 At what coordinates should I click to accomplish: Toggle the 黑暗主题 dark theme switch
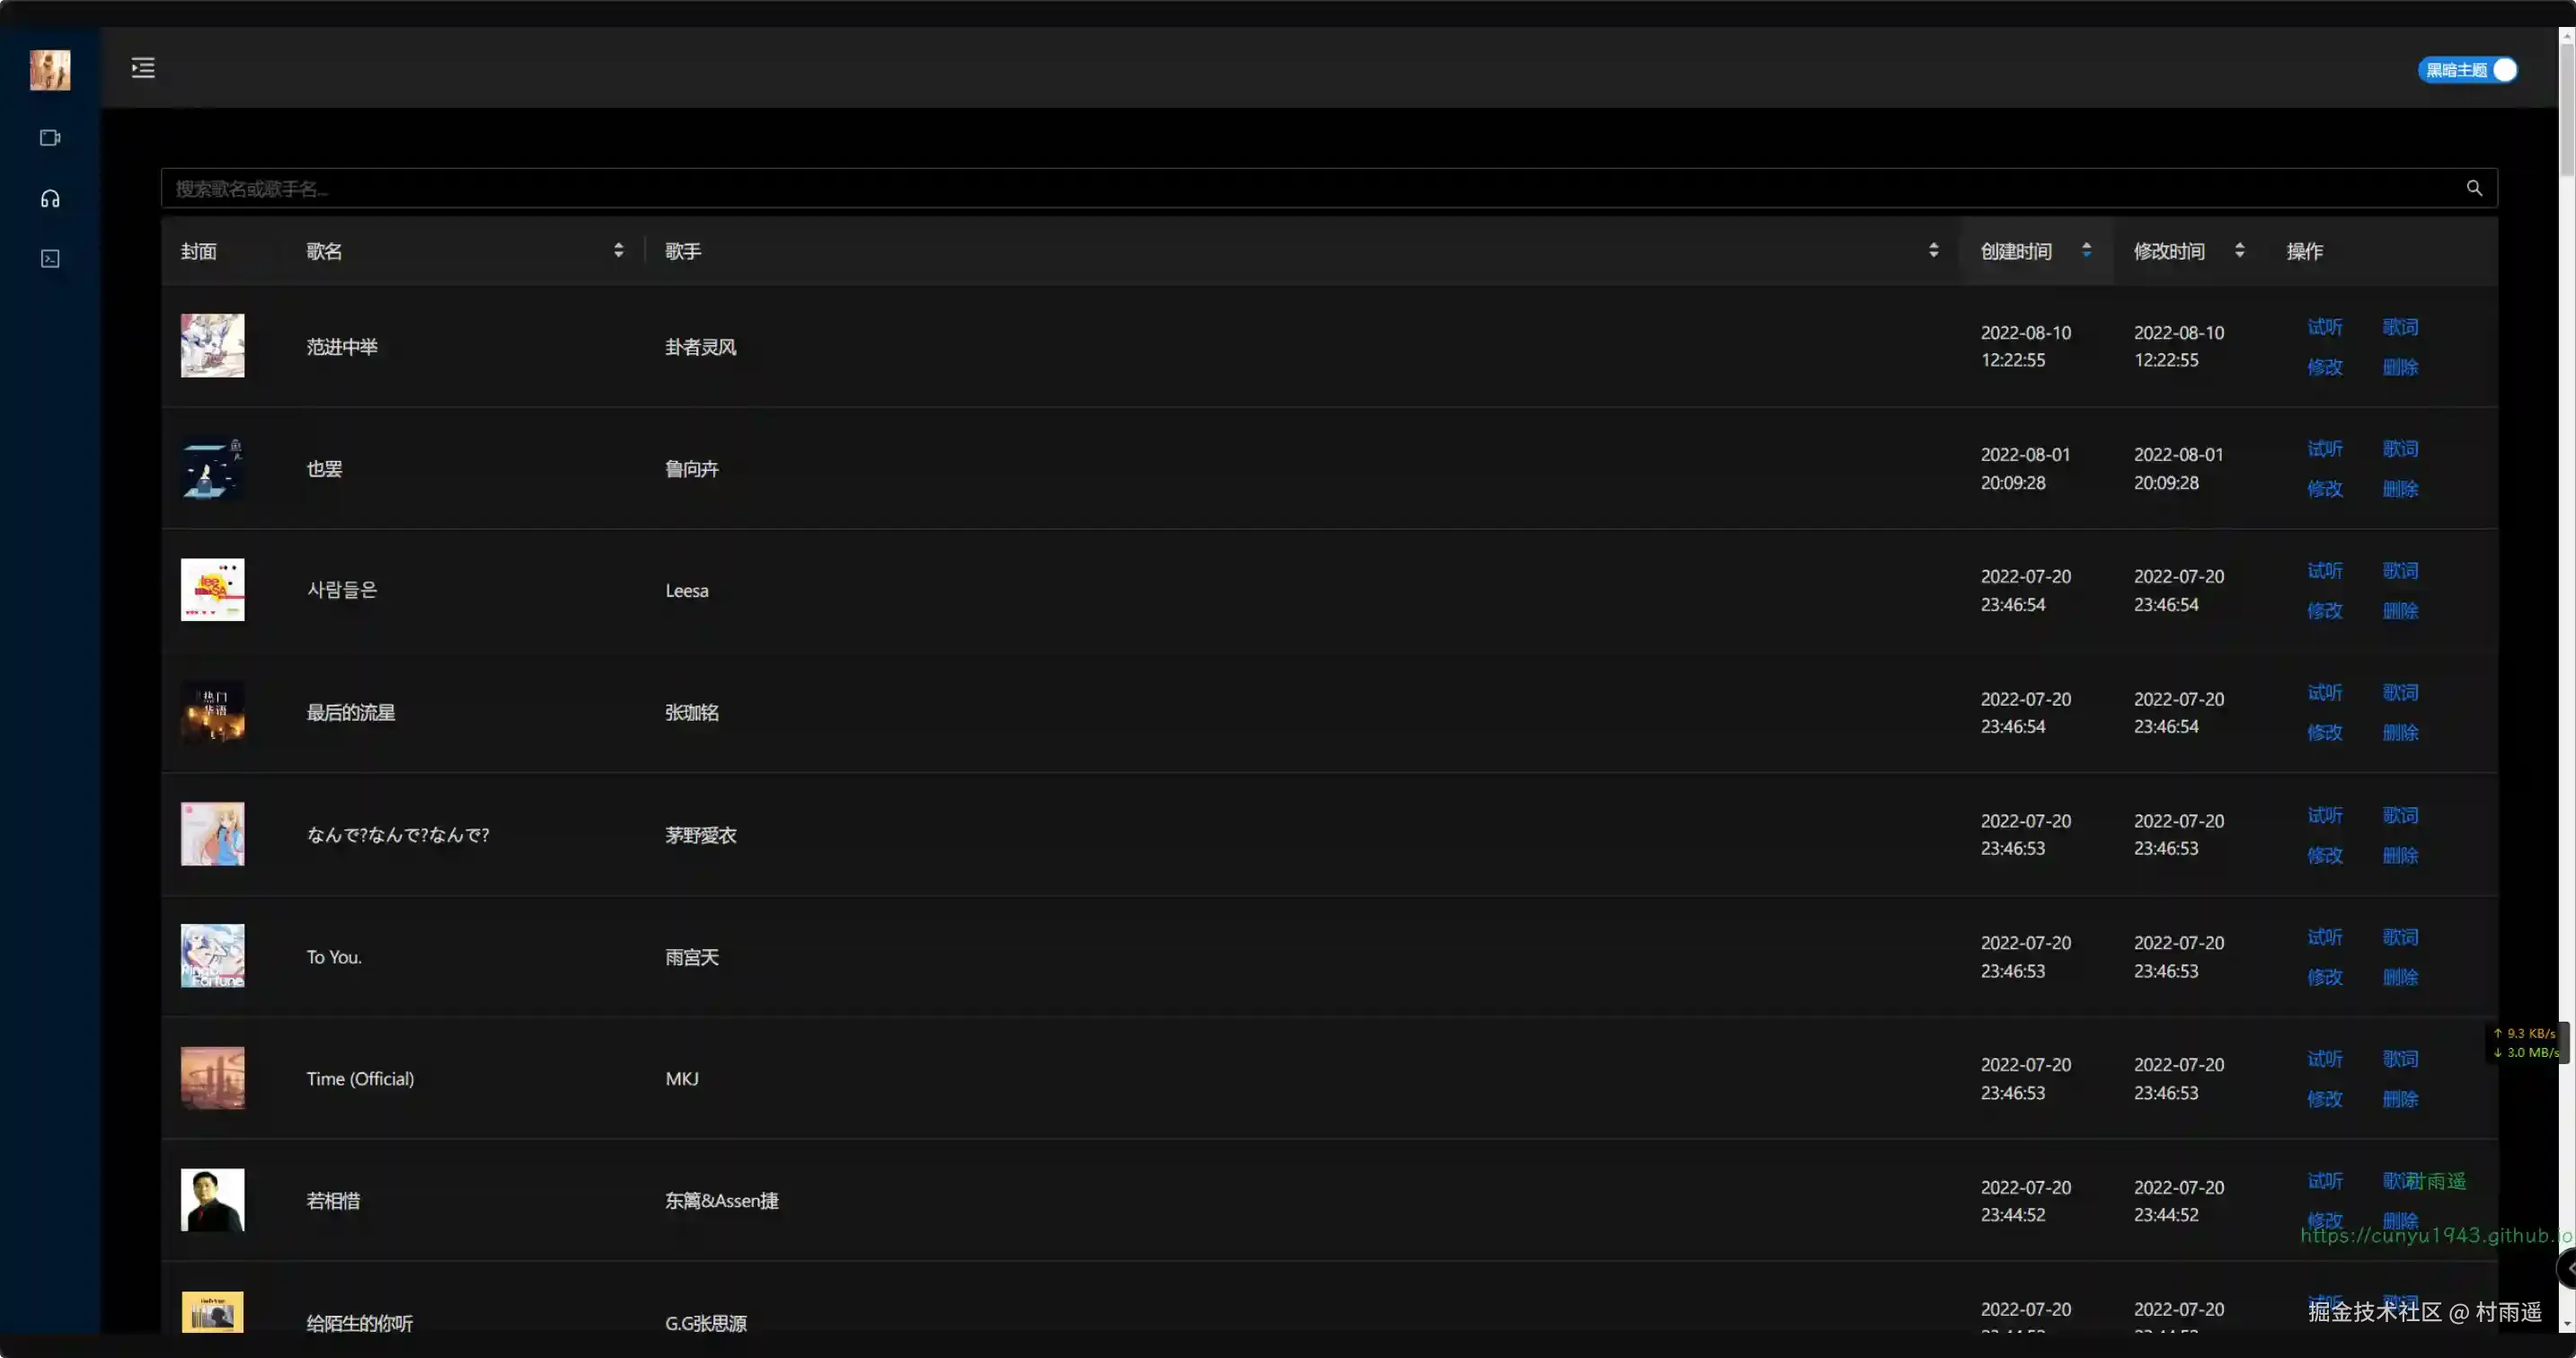pos(2467,70)
